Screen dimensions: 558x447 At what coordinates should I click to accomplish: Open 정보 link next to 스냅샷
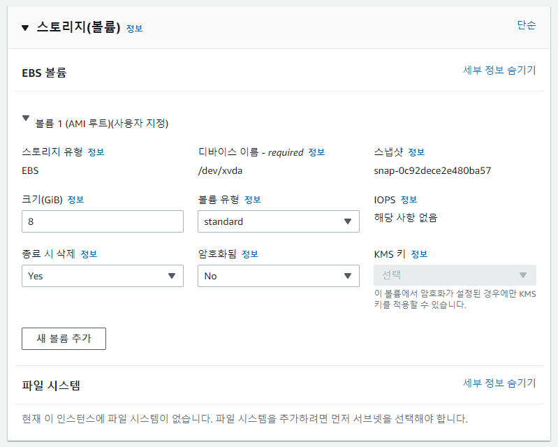416,152
